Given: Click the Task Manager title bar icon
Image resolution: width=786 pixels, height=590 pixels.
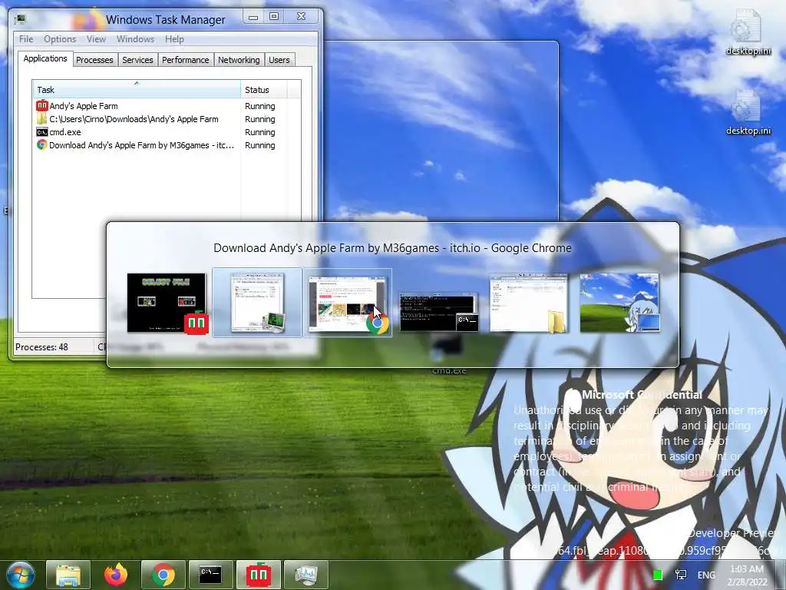Looking at the screenshot, I should tap(21, 19).
